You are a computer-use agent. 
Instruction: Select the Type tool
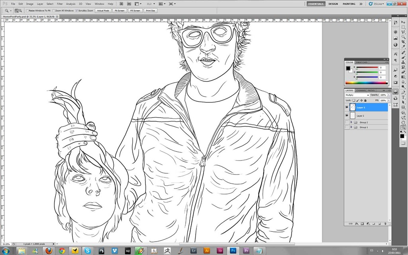click(403, 97)
